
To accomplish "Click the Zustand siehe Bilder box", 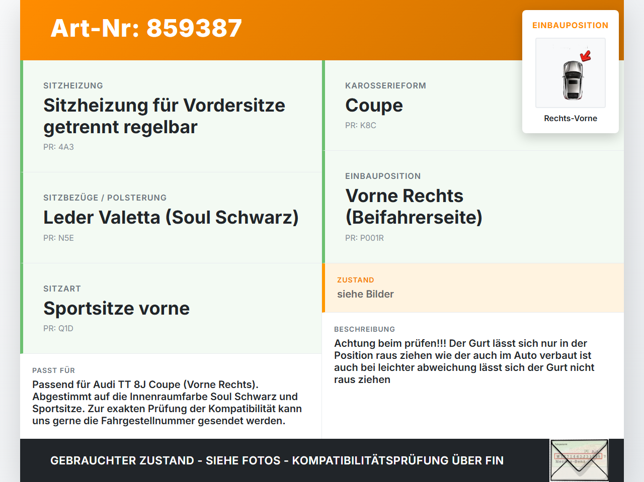I will [473, 288].
